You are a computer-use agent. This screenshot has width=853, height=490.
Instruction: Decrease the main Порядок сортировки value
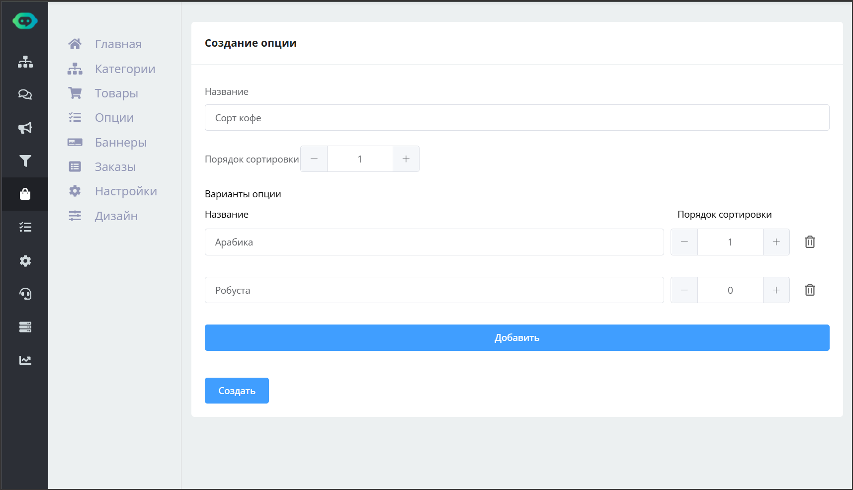tap(314, 159)
